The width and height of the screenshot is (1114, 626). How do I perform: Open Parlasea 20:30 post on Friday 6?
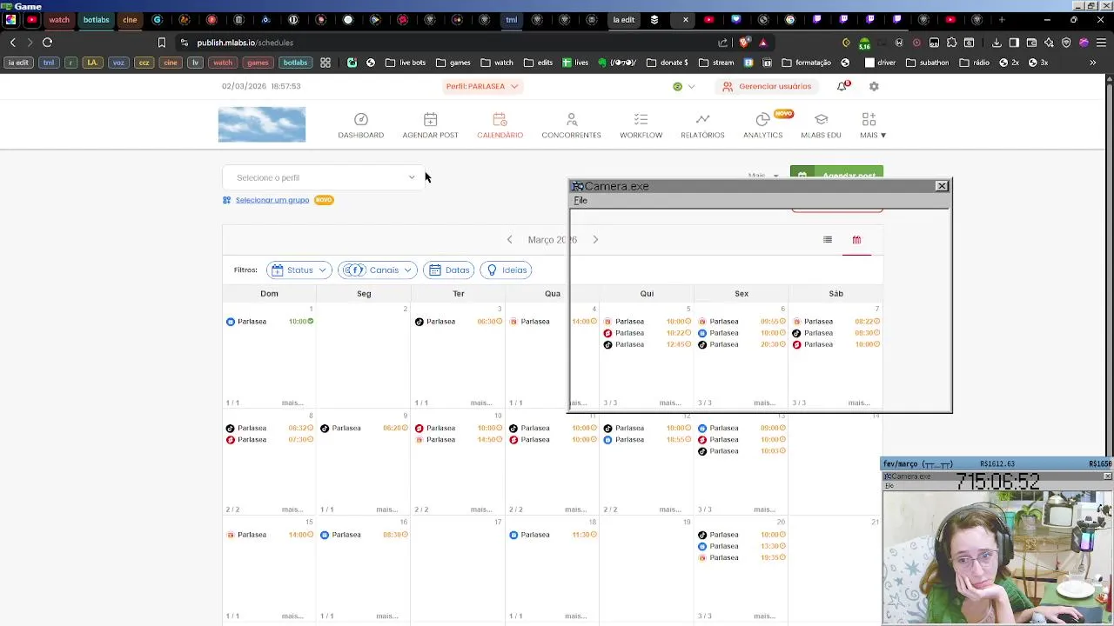click(x=742, y=344)
